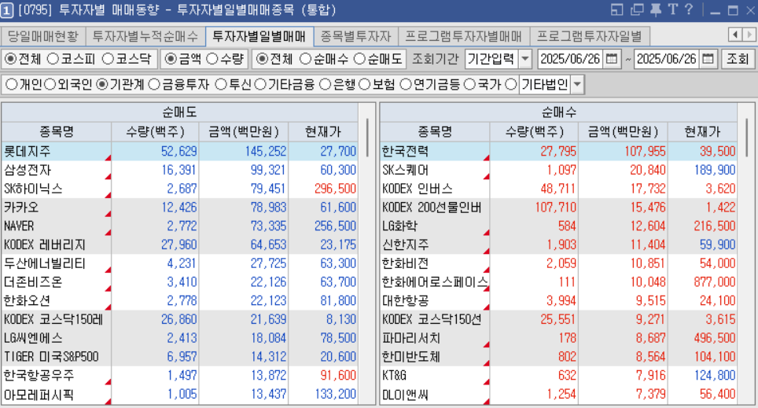The height and width of the screenshot is (408, 758).
Task: Select SK하이닉스 row in 순매도 list
Action: pos(180,189)
